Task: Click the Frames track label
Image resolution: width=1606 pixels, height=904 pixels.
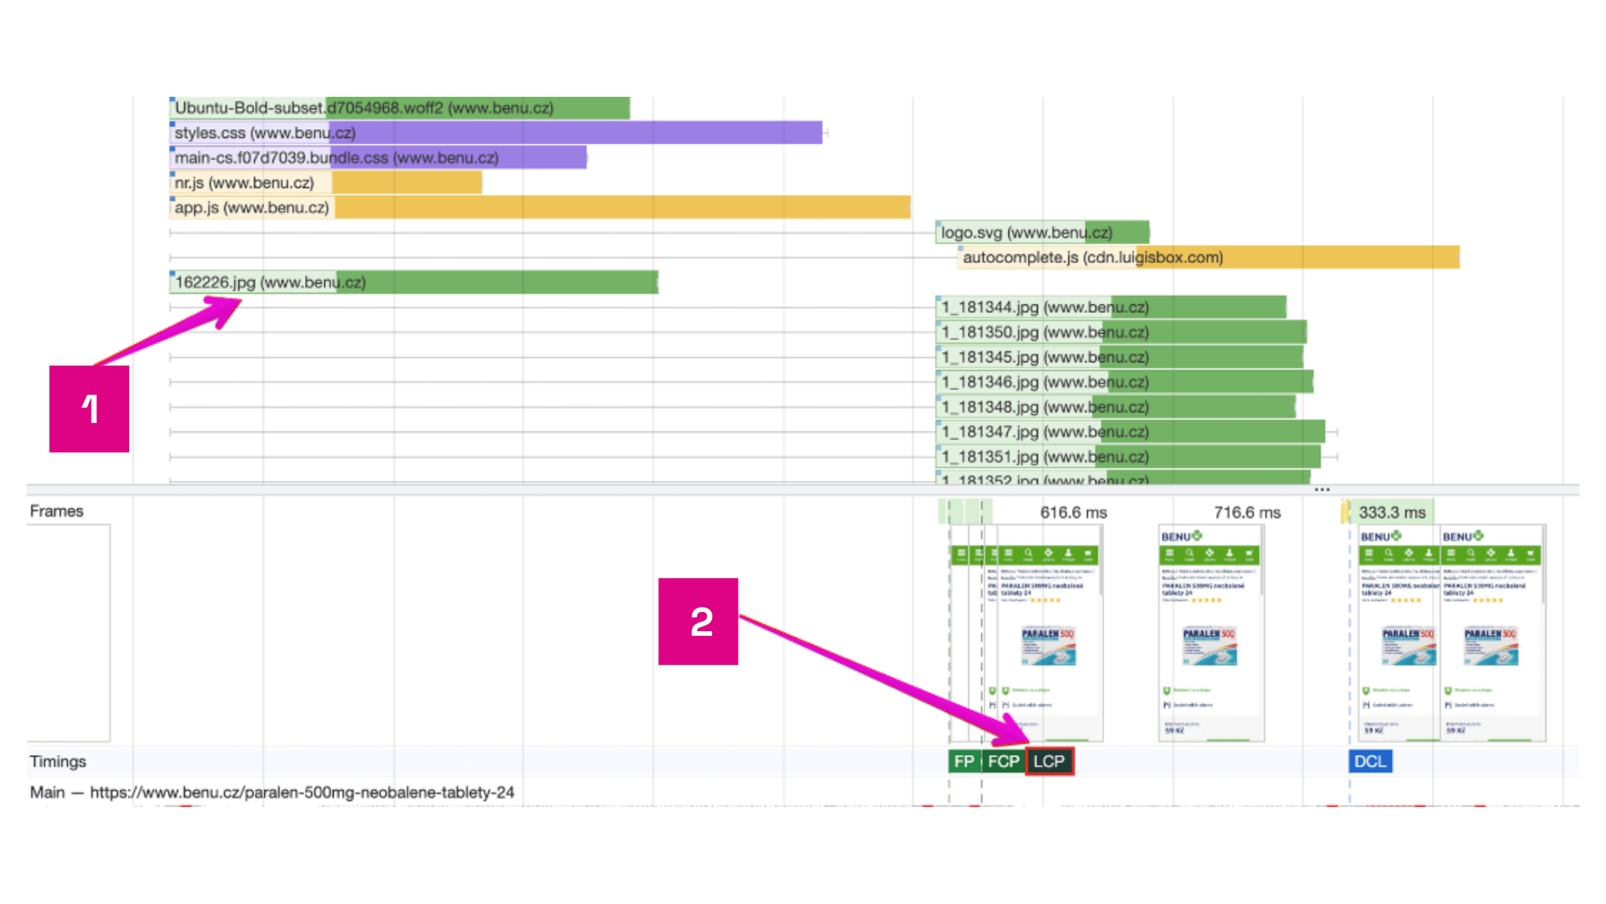Action: click(x=57, y=511)
